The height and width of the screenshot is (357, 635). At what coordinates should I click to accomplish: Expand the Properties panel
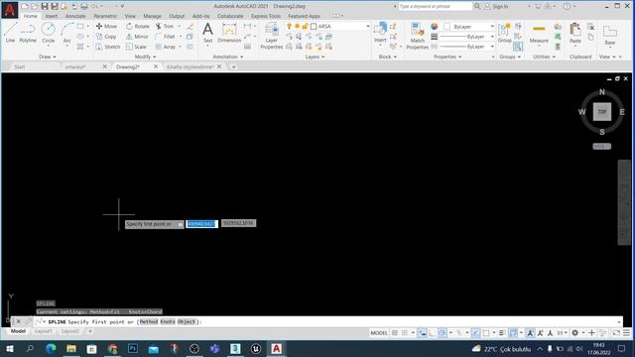click(x=447, y=57)
